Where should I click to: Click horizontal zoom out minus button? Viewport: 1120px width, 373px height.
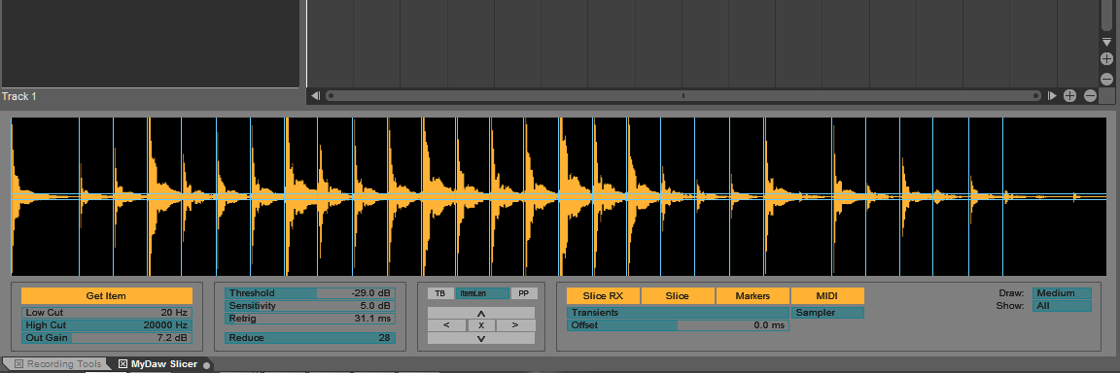1090,95
